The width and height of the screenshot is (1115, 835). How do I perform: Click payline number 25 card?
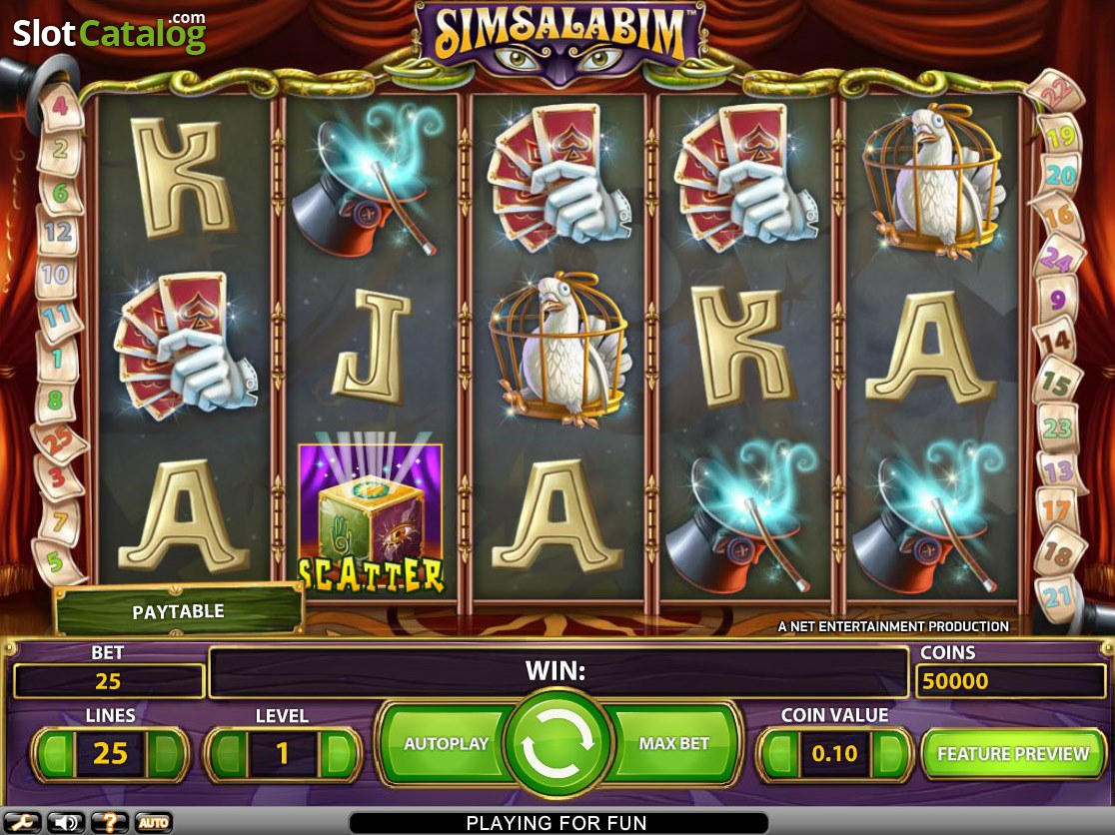coord(59,441)
